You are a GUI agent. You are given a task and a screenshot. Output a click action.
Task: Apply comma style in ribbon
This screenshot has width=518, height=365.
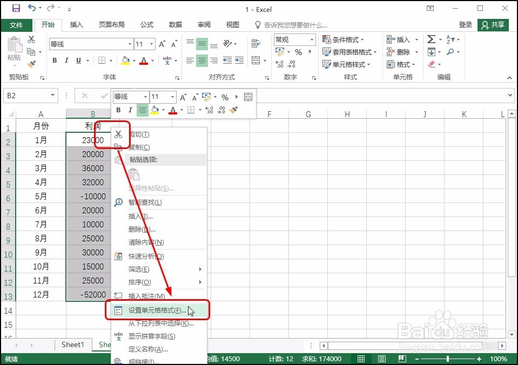[310, 52]
